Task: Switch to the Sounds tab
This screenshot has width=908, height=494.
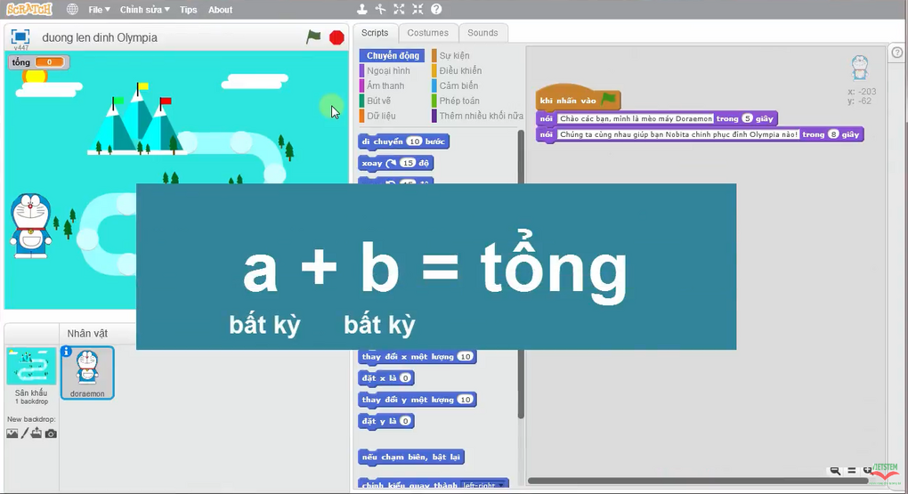Action: point(482,33)
